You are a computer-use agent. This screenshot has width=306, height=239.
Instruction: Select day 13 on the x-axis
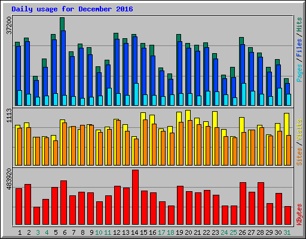pyautogui.click(x=126, y=232)
